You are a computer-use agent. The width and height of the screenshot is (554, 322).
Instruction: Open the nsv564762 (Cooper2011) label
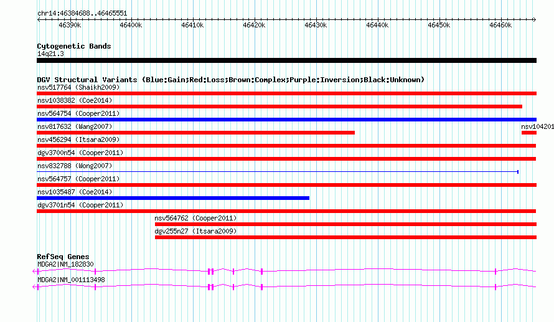pyautogui.click(x=195, y=218)
